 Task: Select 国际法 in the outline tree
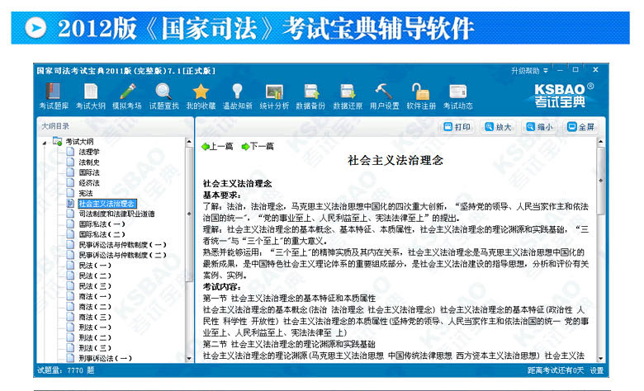[89, 172]
